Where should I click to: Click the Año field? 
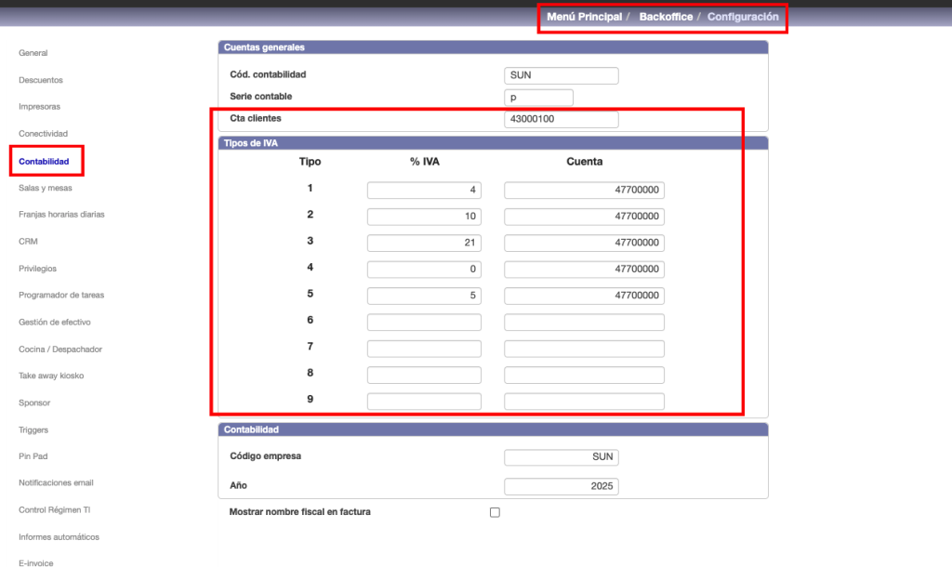tap(562, 486)
